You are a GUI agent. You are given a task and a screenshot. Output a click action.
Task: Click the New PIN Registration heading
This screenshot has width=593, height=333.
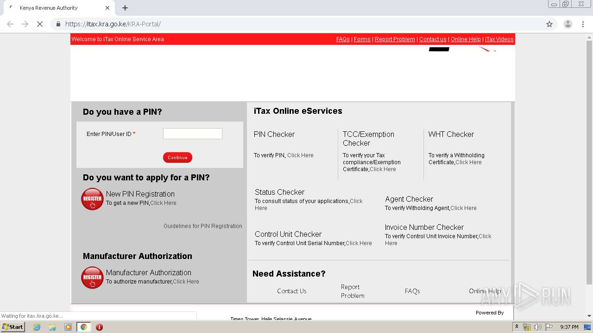[x=140, y=194]
